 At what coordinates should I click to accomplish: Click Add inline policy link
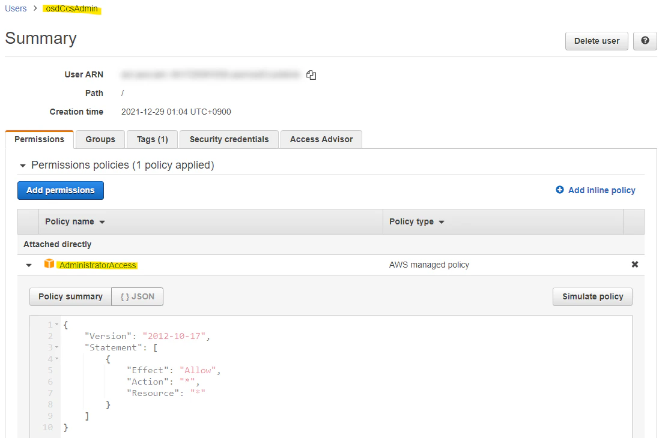(601, 190)
